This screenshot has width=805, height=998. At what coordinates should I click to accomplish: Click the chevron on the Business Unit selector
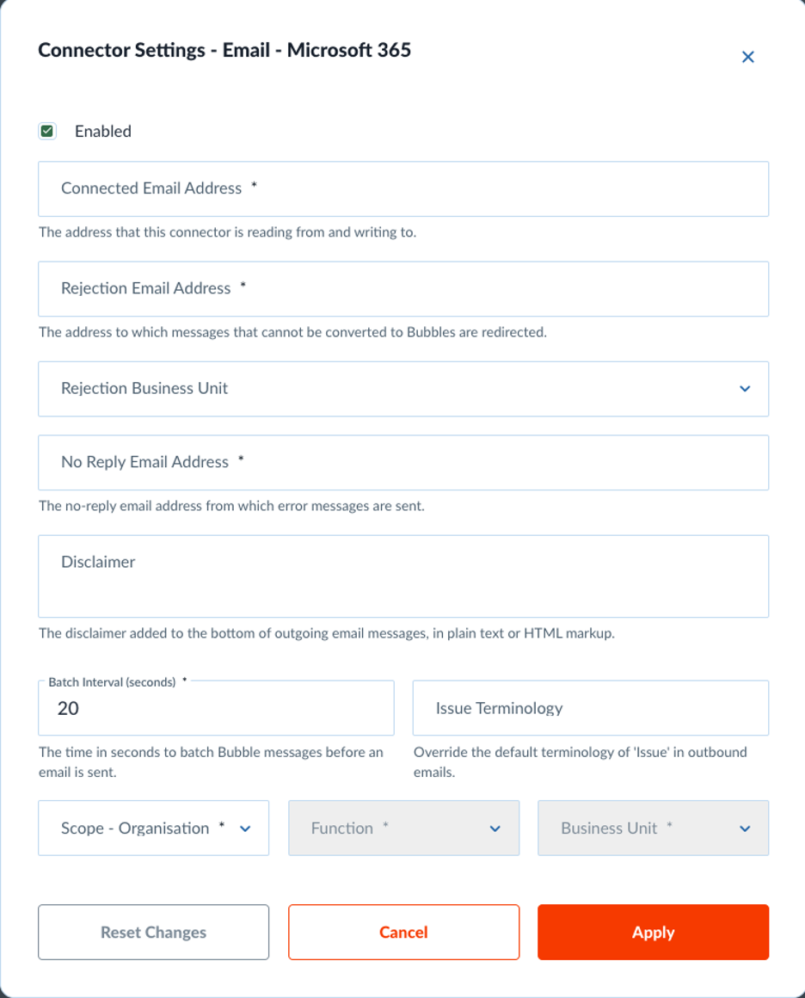pos(747,829)
